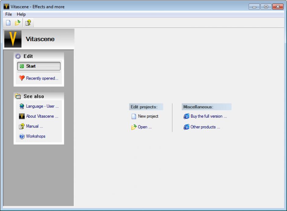The width and height of the screenshot is (287, 211).
Task: Click the folder icon in See also header
Action: [x=18, y=96]
